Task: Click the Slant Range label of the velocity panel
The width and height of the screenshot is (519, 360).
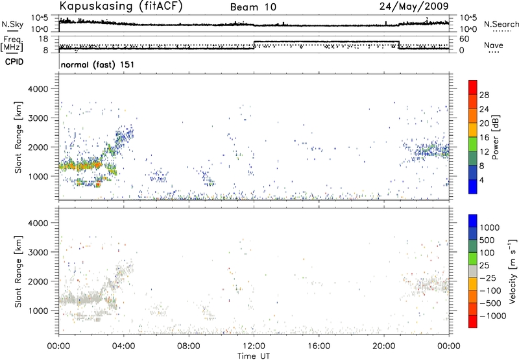Action: (18, 272)
